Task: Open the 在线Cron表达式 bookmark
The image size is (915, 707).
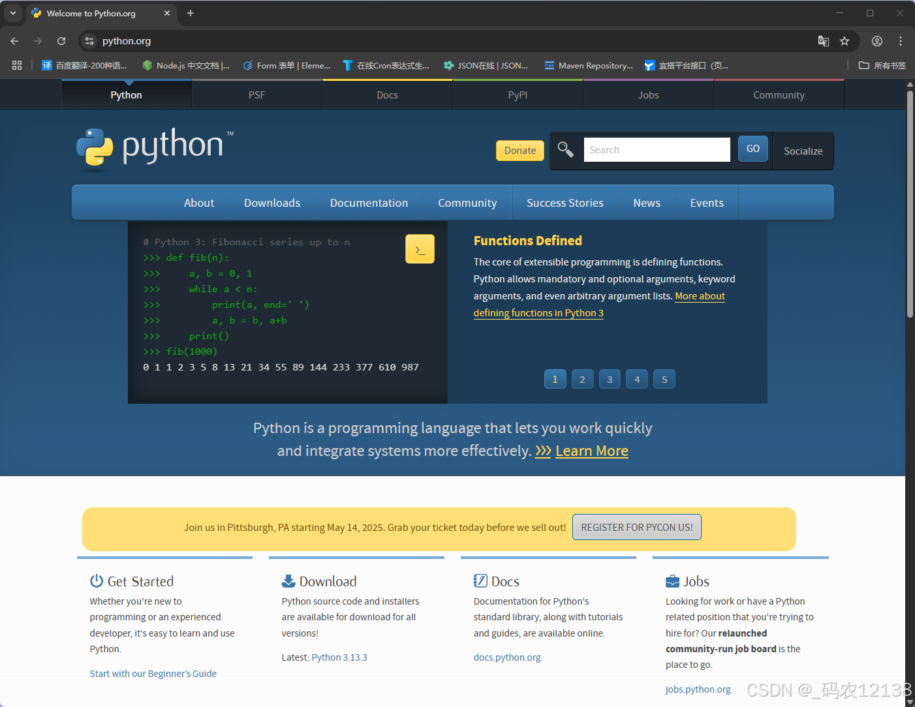Action: pos(386,65)
